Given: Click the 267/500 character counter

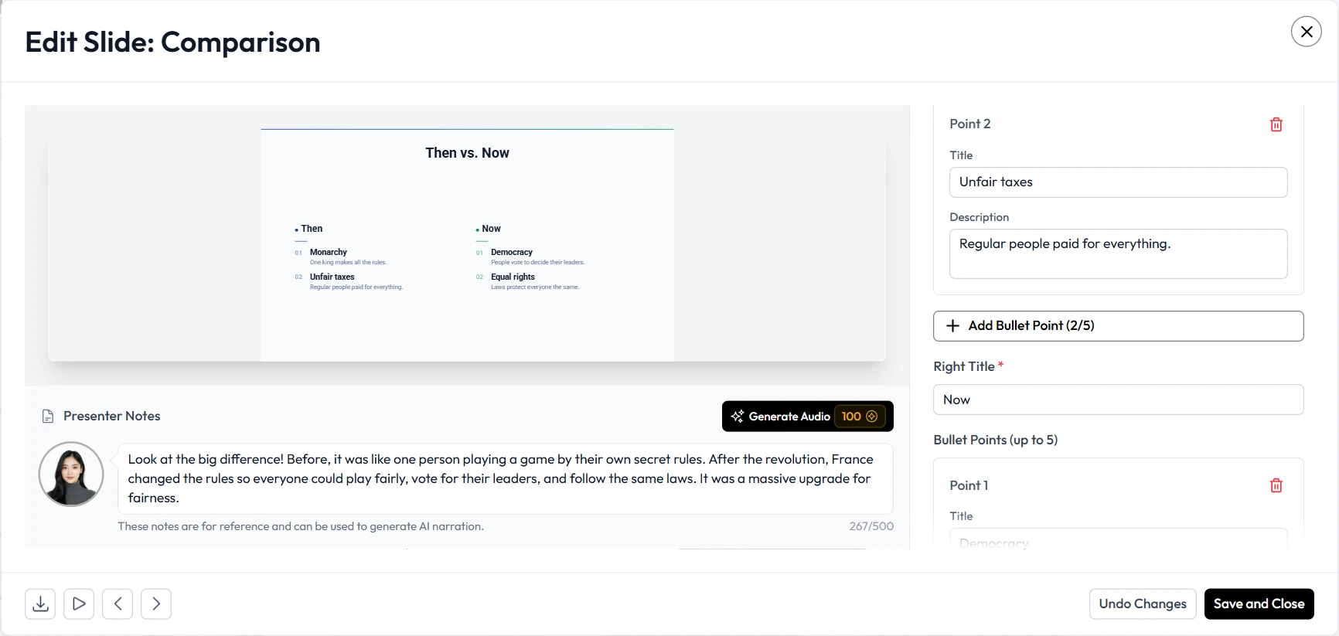Looking at the screenshot, I should tap(871, 526).
